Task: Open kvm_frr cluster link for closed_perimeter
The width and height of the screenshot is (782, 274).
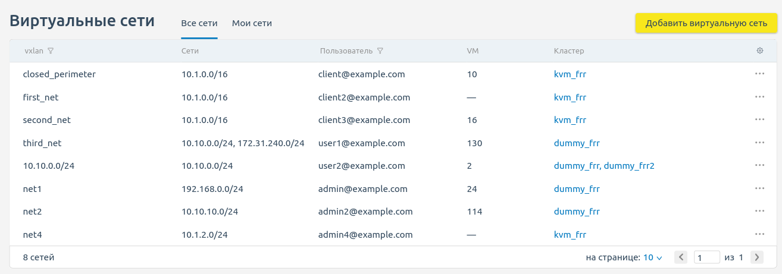Action: tap(570, 74)
